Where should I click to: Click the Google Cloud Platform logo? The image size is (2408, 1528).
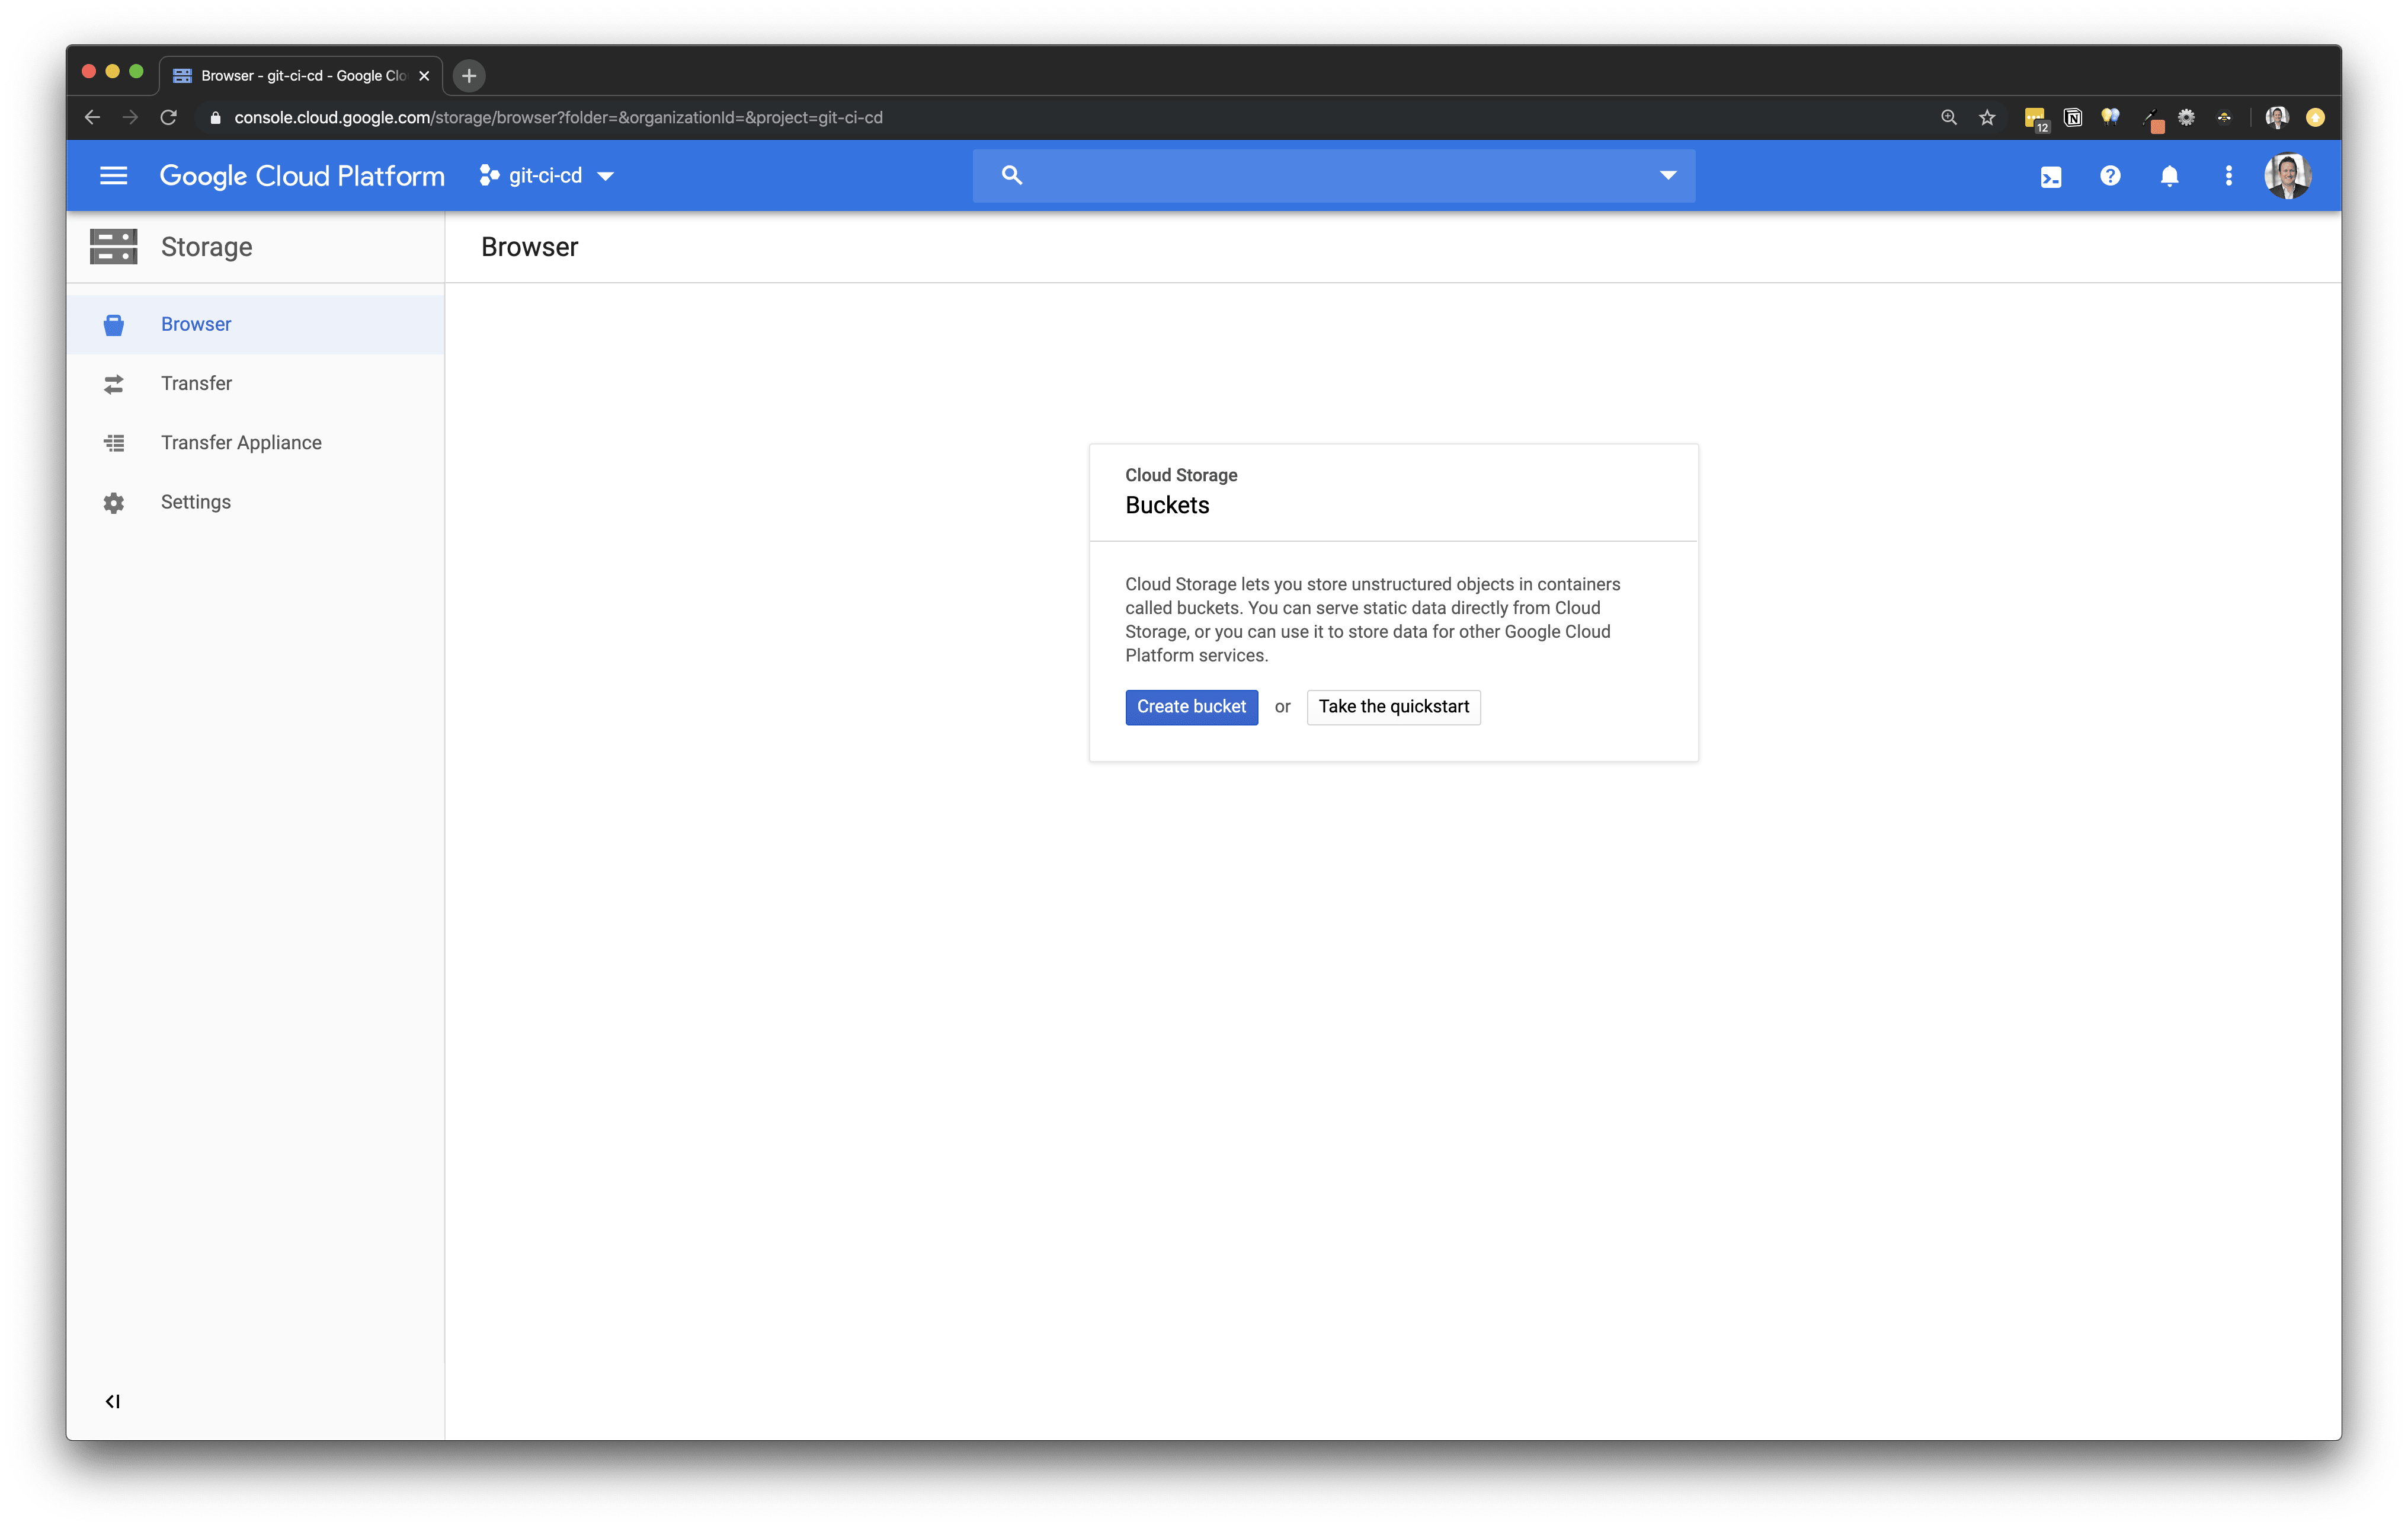[x=302, y=176]
